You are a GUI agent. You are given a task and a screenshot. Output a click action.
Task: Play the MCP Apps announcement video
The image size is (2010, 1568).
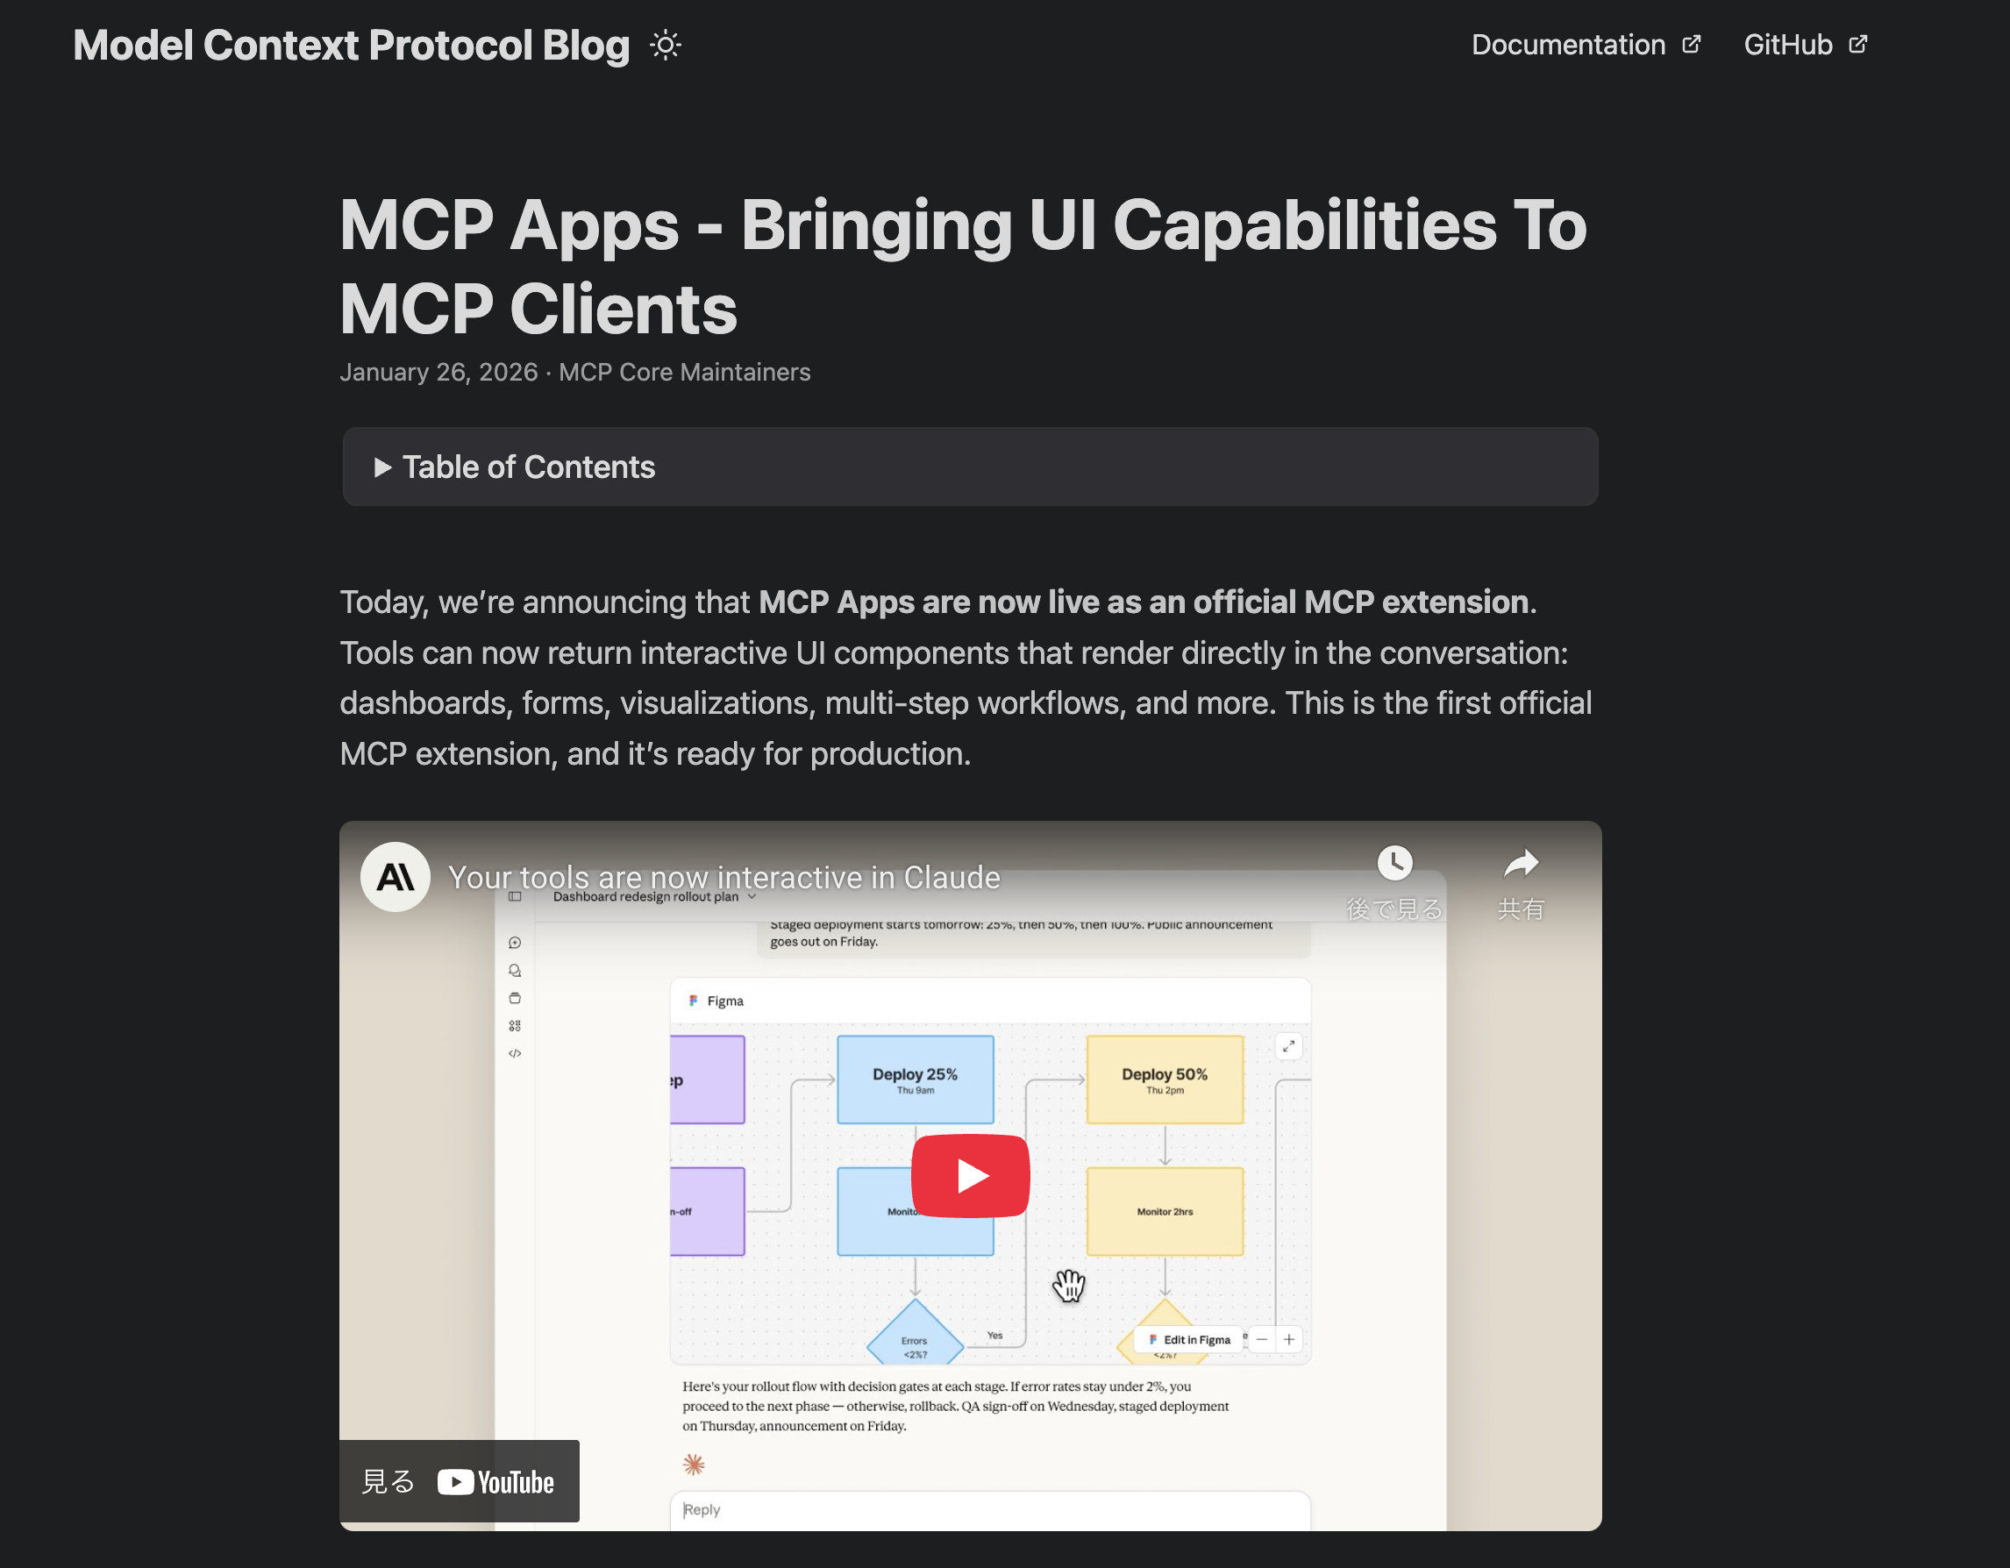point(970,1174)
